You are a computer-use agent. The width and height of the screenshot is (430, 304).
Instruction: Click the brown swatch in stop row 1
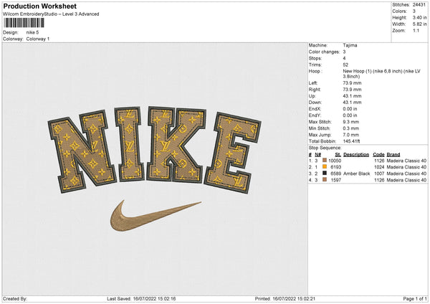point(325,160)
